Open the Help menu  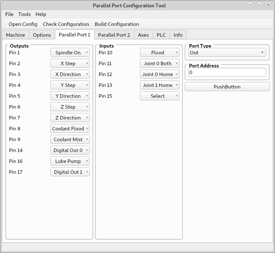point(41,14)
